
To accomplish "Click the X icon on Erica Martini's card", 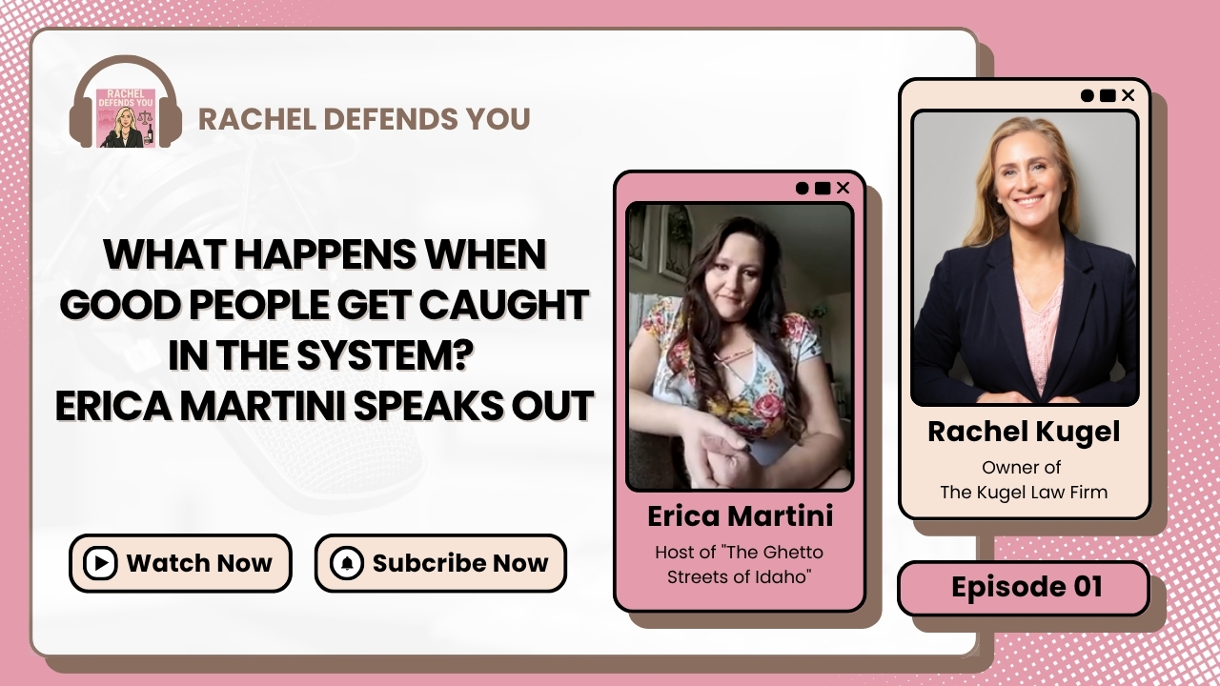I will point(843,188).
